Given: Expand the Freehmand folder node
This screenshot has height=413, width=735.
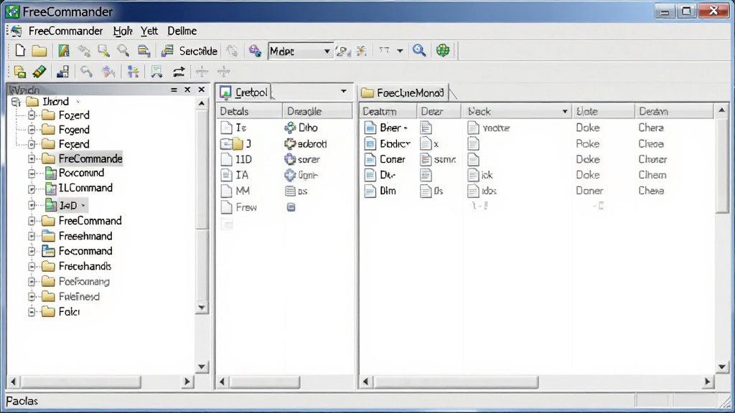Looking at the screenshot, I should point(32,236).
